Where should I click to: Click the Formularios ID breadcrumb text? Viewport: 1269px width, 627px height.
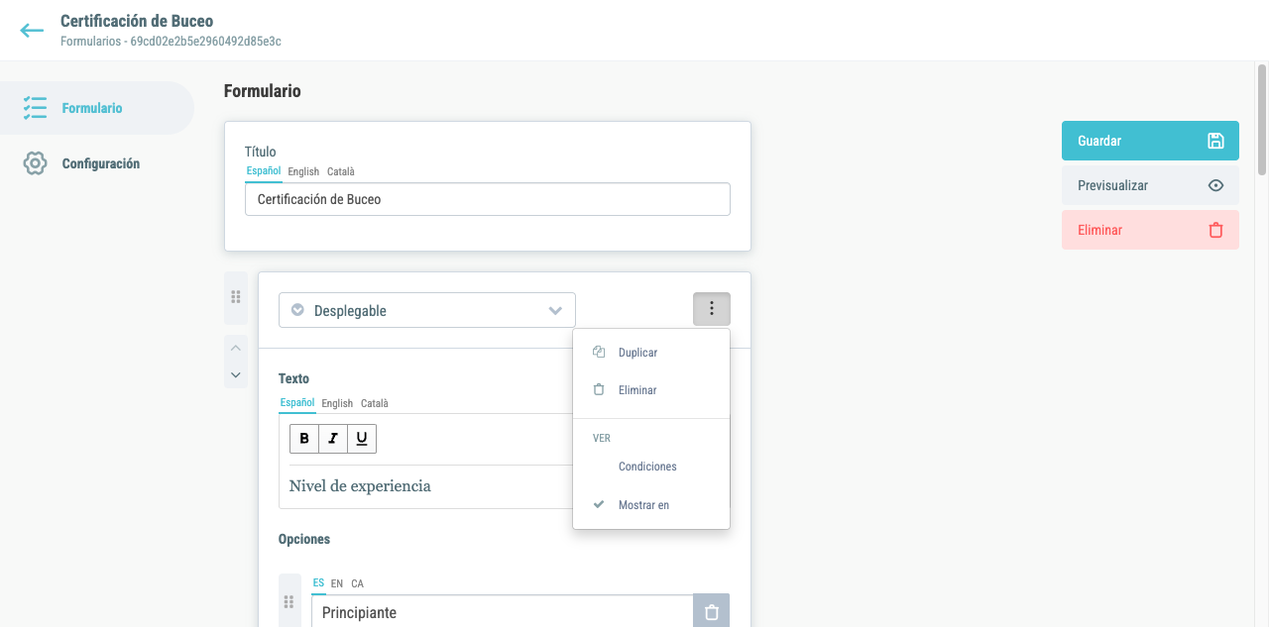click(x=171, y=42)
